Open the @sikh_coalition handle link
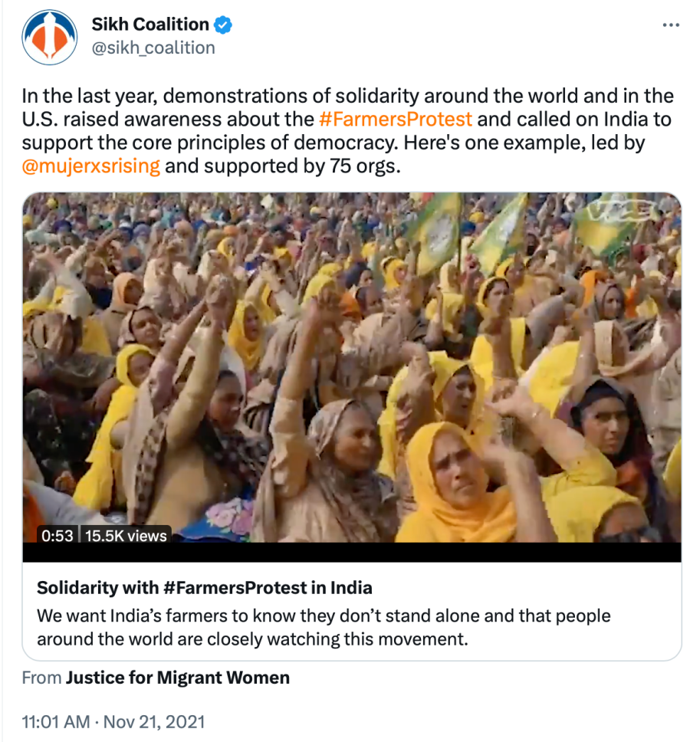Screen dimensions: 690x742 point(153,48)
